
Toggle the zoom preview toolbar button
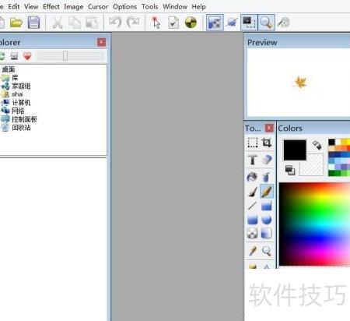tap(266, 23)
